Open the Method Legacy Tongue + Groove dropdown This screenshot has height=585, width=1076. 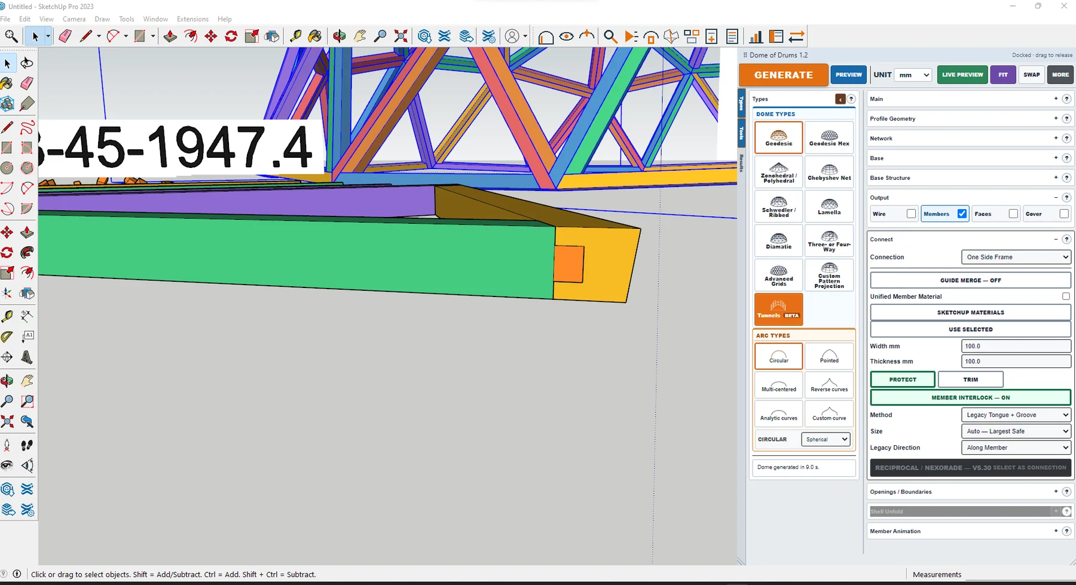tap(1016, 415)
